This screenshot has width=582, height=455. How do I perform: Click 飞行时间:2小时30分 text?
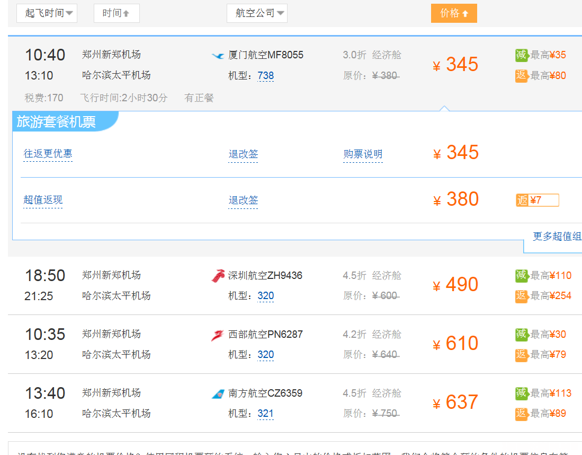(x=124, y=98)
